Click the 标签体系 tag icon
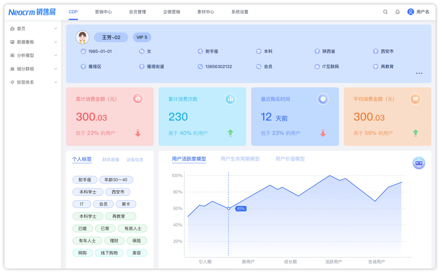The height and width of the screenshot is (273, 440). click(12, 82)
